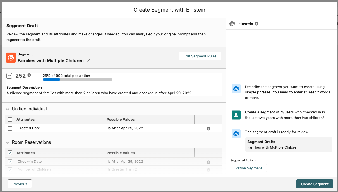338x192 pixels.
Task: Click the pencil icon to rename segment
Action: (x=89, y=60)
